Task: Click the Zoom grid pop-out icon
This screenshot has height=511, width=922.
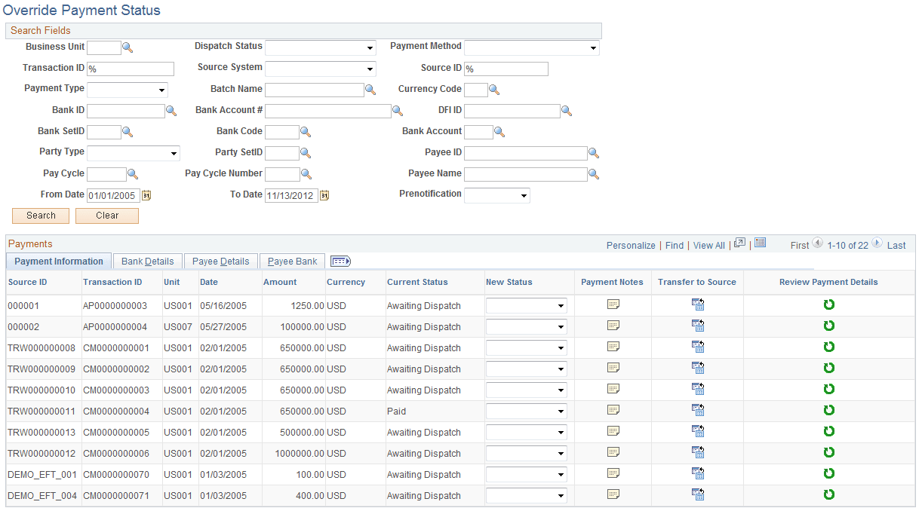Action: (739, 243)
